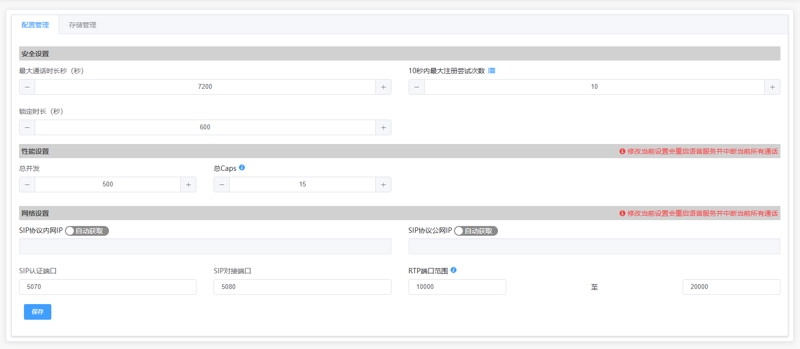
Task: Click the info icon next to RTP端口范围
Action: pos(454,270)
